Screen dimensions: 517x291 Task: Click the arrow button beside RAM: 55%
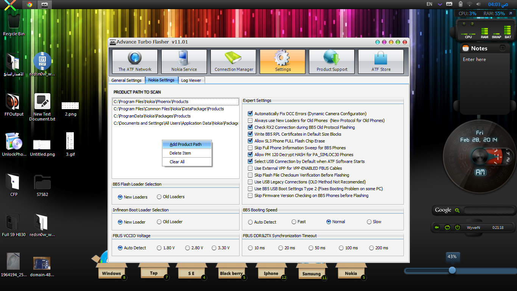coord(510,14)
